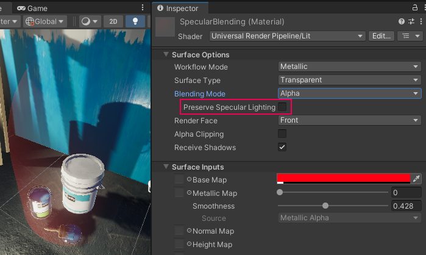
Task: Toggle scene lighting with the lightbulb icon
Action: (x=135, y=21)
